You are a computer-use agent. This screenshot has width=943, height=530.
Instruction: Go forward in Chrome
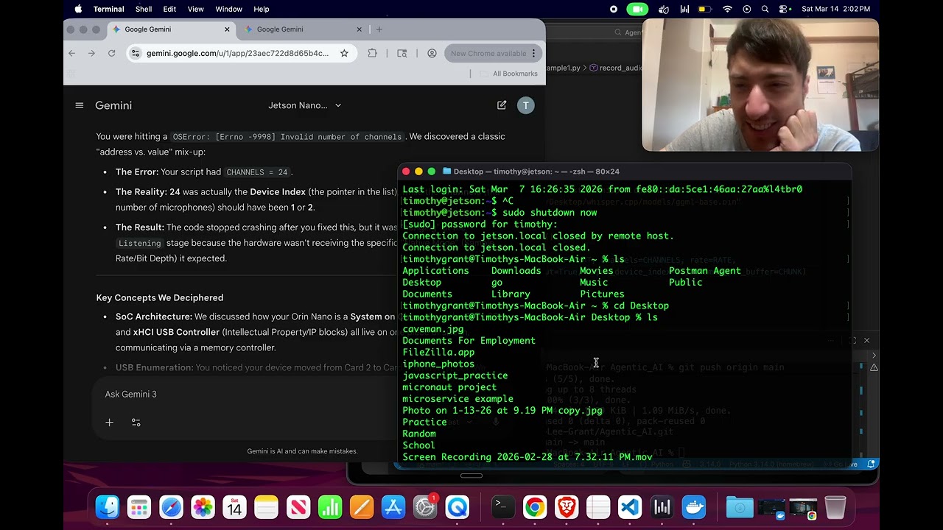[91, 53]
